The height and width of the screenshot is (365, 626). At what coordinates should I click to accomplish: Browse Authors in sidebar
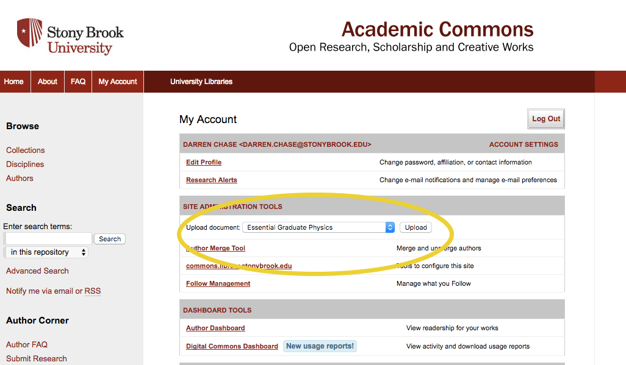tap(20, 179)
